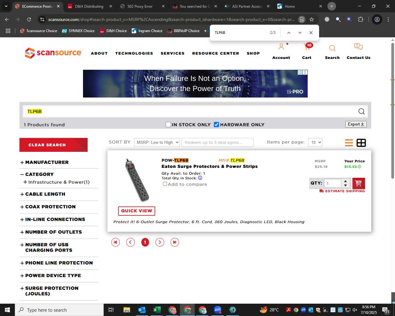
Task: Collapse CATEGORY filter
Action: 37,174
